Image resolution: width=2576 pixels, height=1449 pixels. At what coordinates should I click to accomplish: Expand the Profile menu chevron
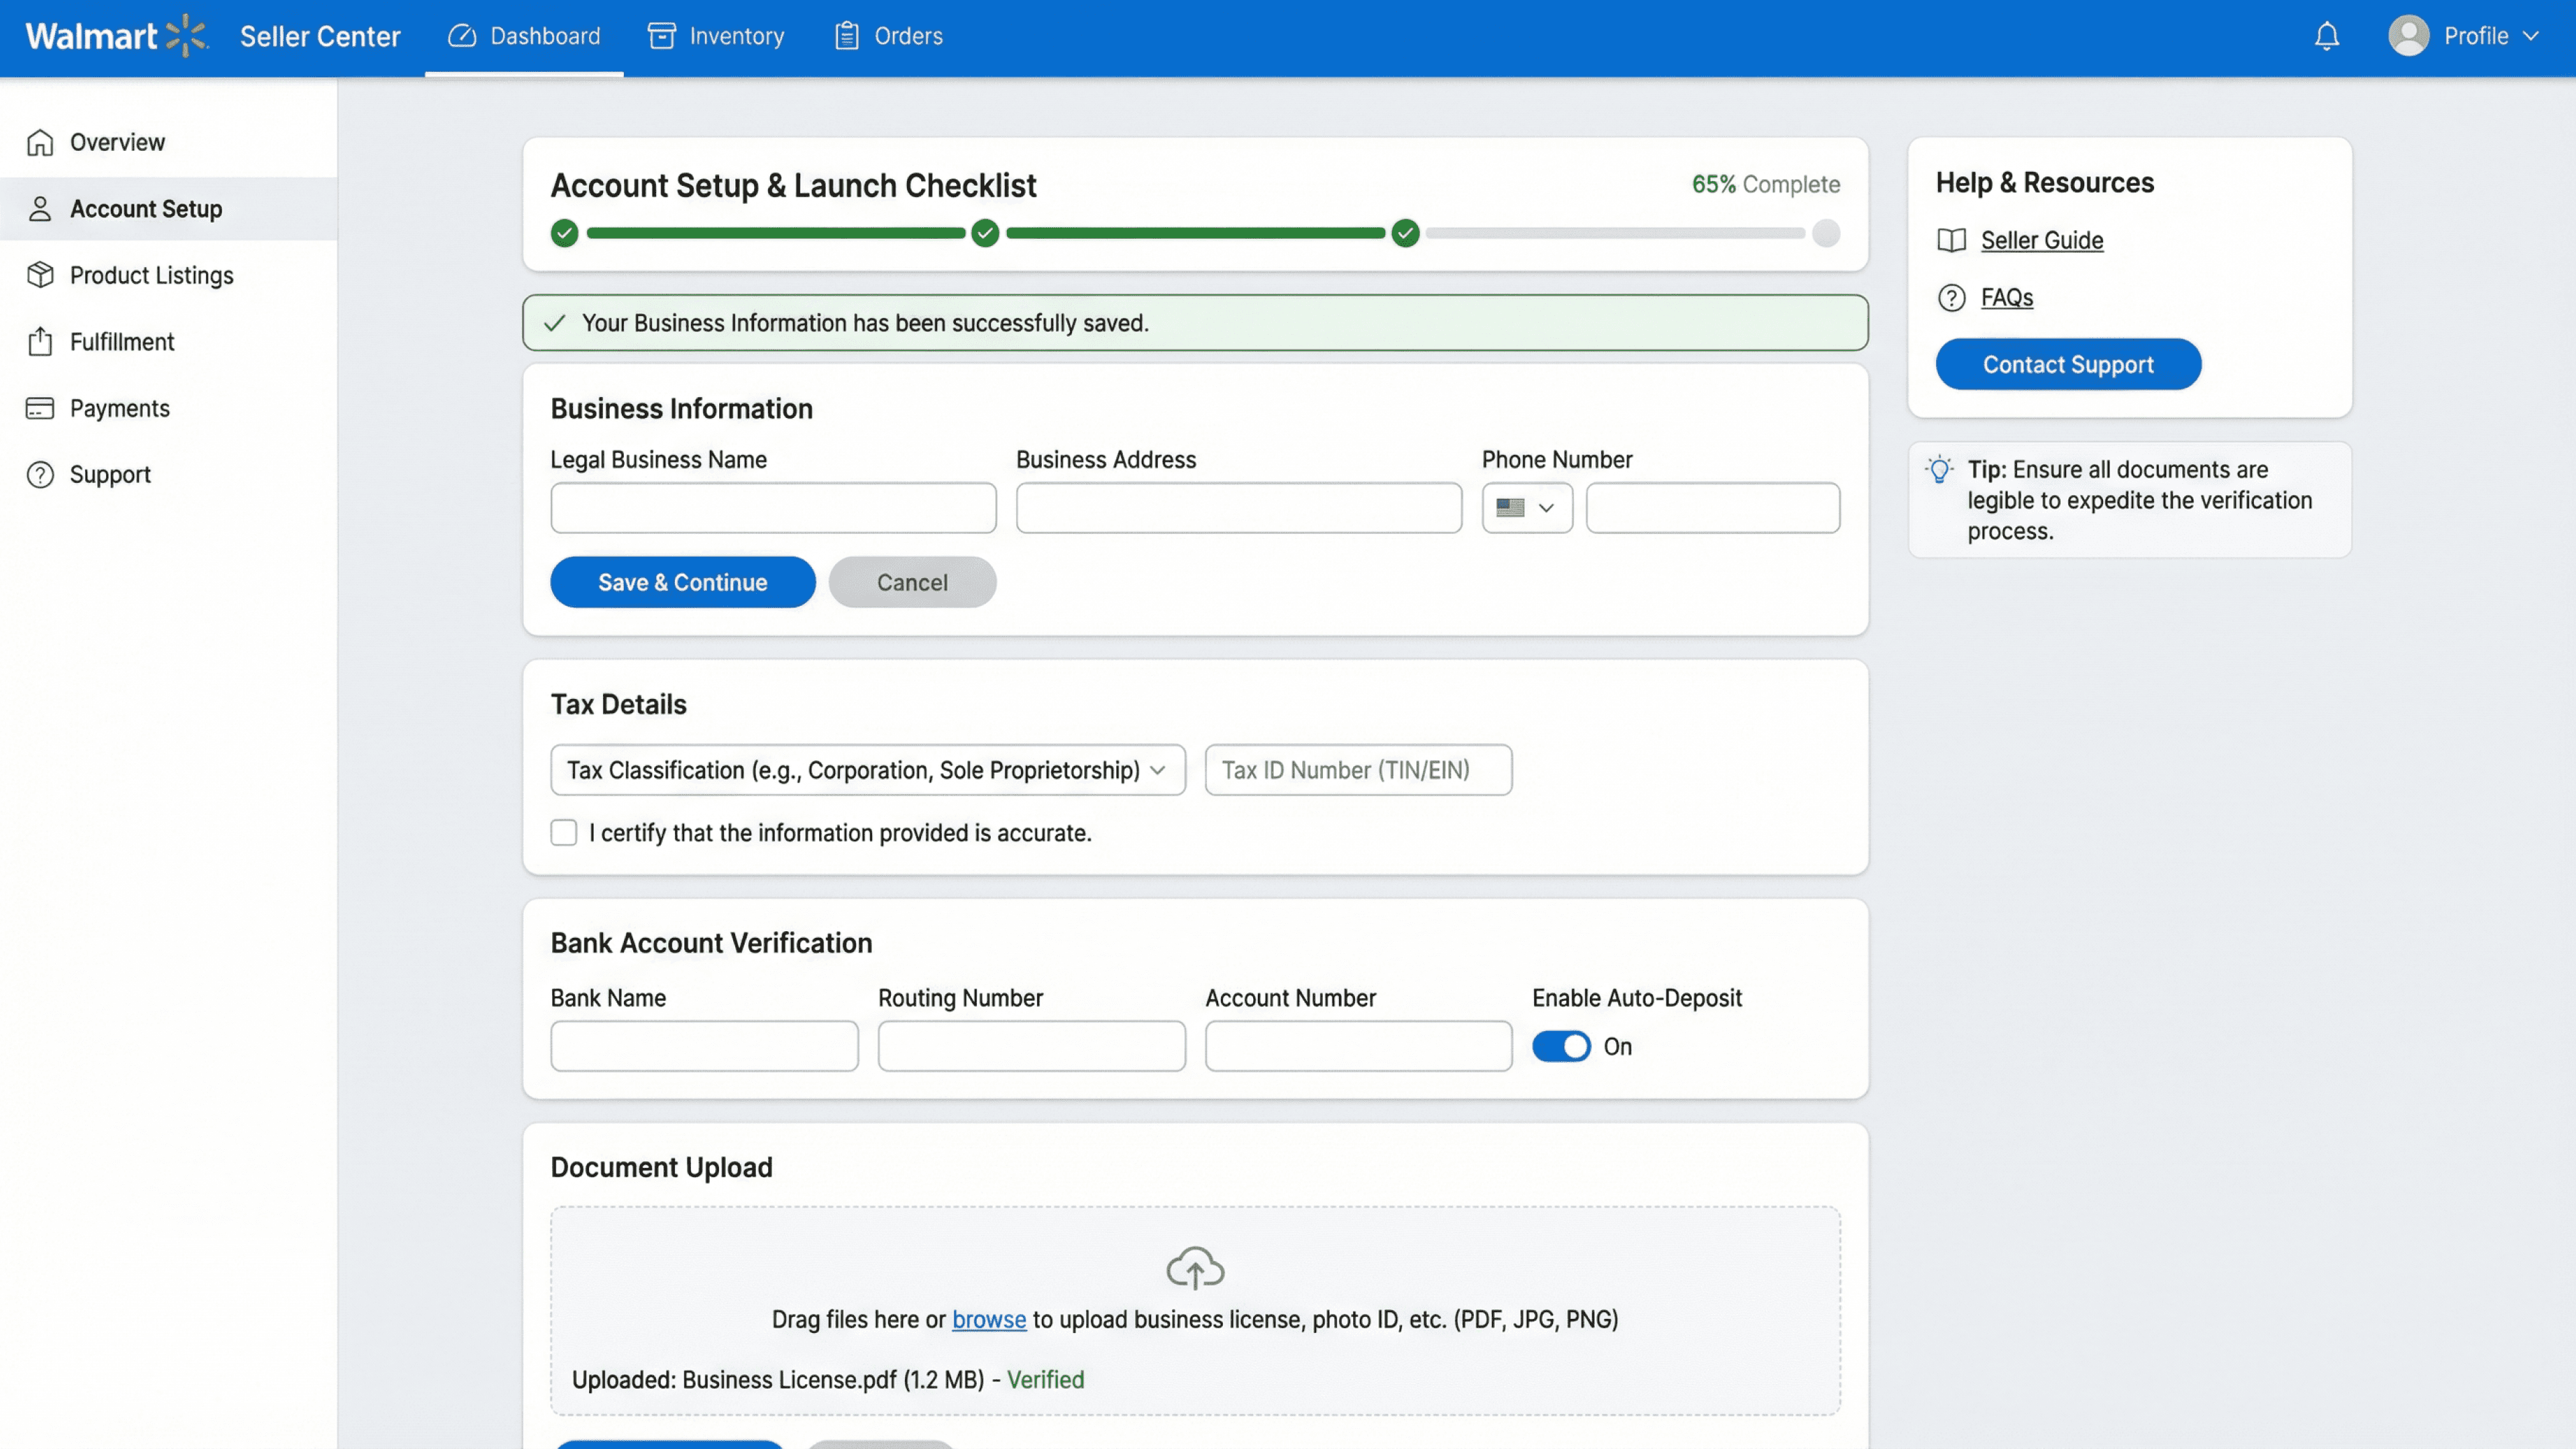click(2531, 36)
